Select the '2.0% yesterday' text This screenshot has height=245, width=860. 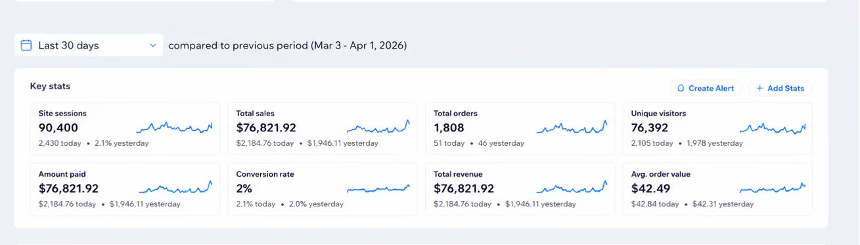pyautogui.click(x=316, y=204)
